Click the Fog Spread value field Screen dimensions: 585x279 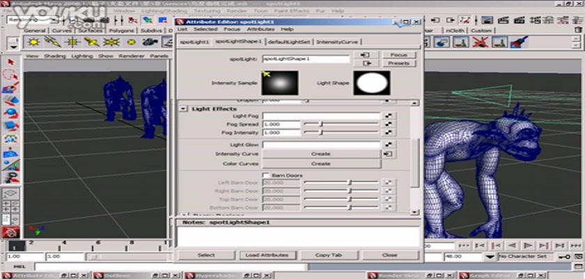point(281,124)
